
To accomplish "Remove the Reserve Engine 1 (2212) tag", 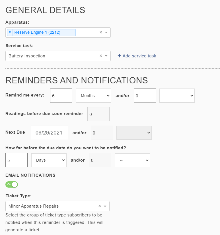I will (9, 32).
